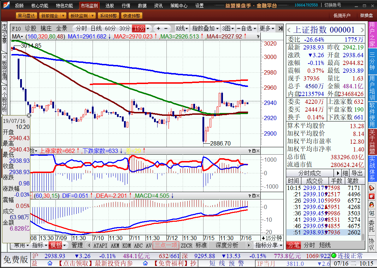Screen dimensions: 377x268
Task: Click the trade list vertical scrollbar thumb
Action: point(363,237)
